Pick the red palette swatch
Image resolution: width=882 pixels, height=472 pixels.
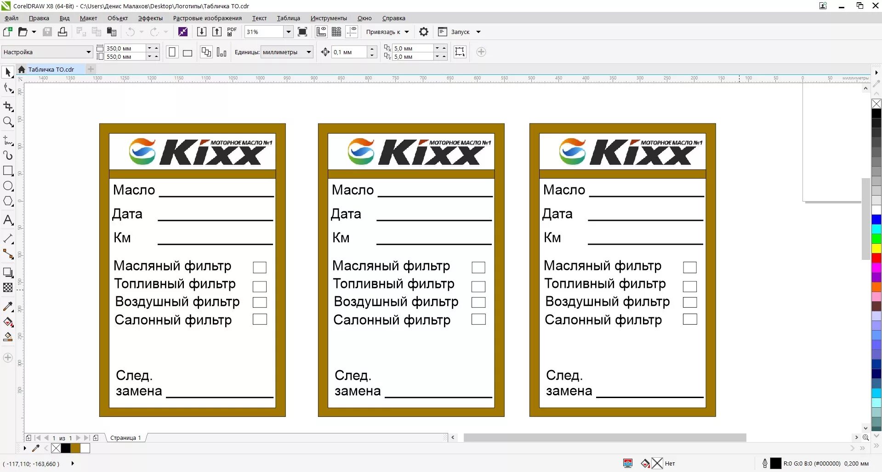(876, 258)
